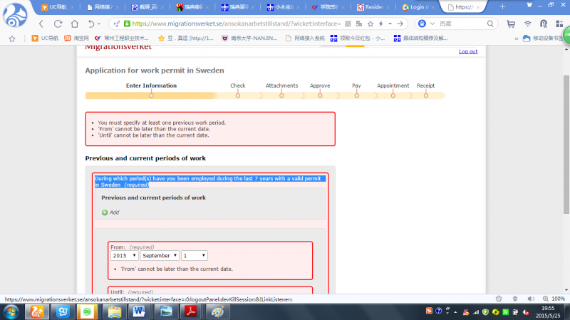Click the undo closed tab arrow icon
The height and width of the screenshot is (320, 570).
click(90, 24)
